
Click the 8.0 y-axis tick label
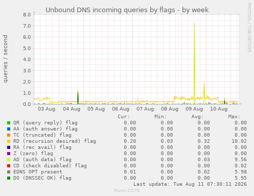[27, 15]
